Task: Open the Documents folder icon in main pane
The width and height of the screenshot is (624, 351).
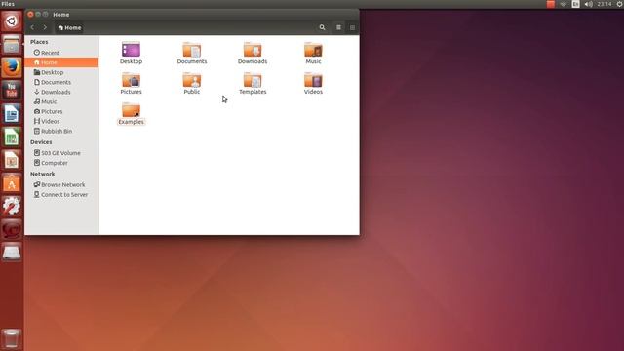Action: 192,50
